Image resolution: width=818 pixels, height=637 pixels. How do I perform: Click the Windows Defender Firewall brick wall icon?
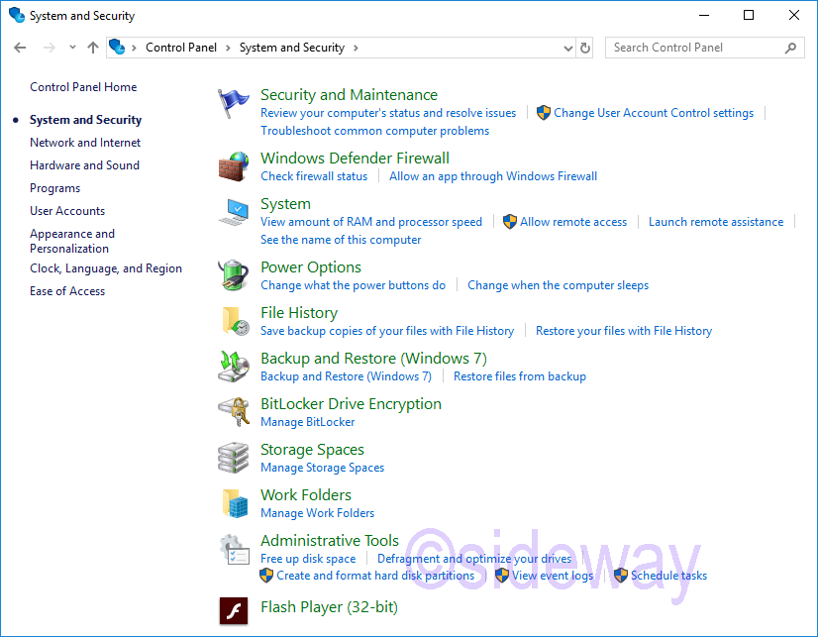(234, 165)
